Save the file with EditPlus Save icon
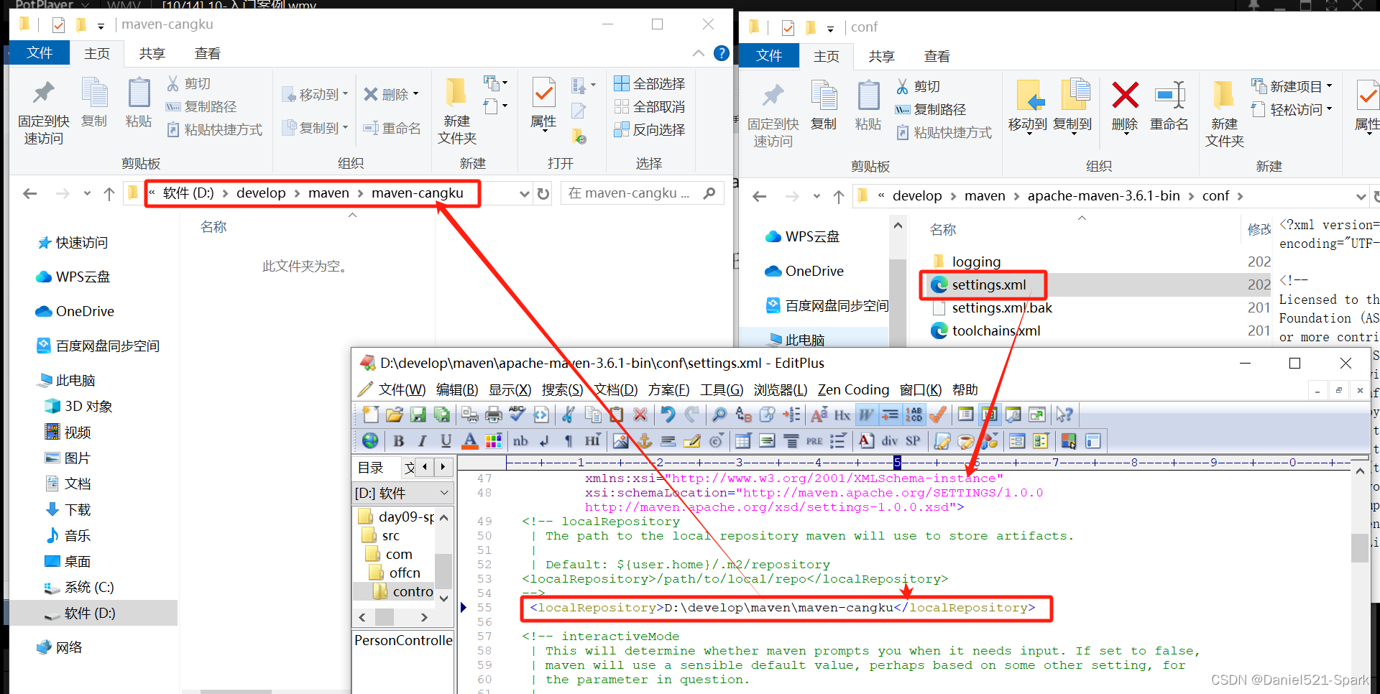The image size is (1380, 694). [x=418, y=415]
